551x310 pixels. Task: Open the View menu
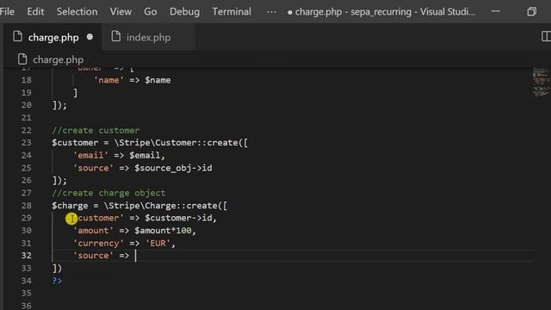pos(121,11)
